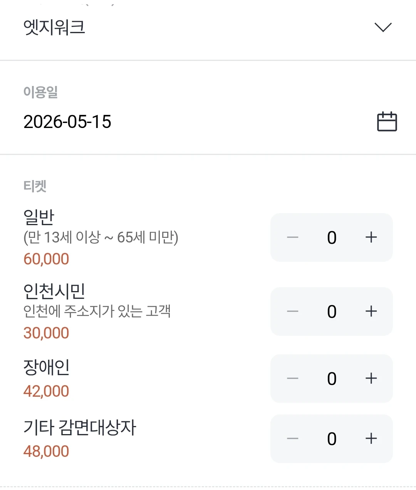Tap the 일반 quantity value 0

[x=332, y=238]
